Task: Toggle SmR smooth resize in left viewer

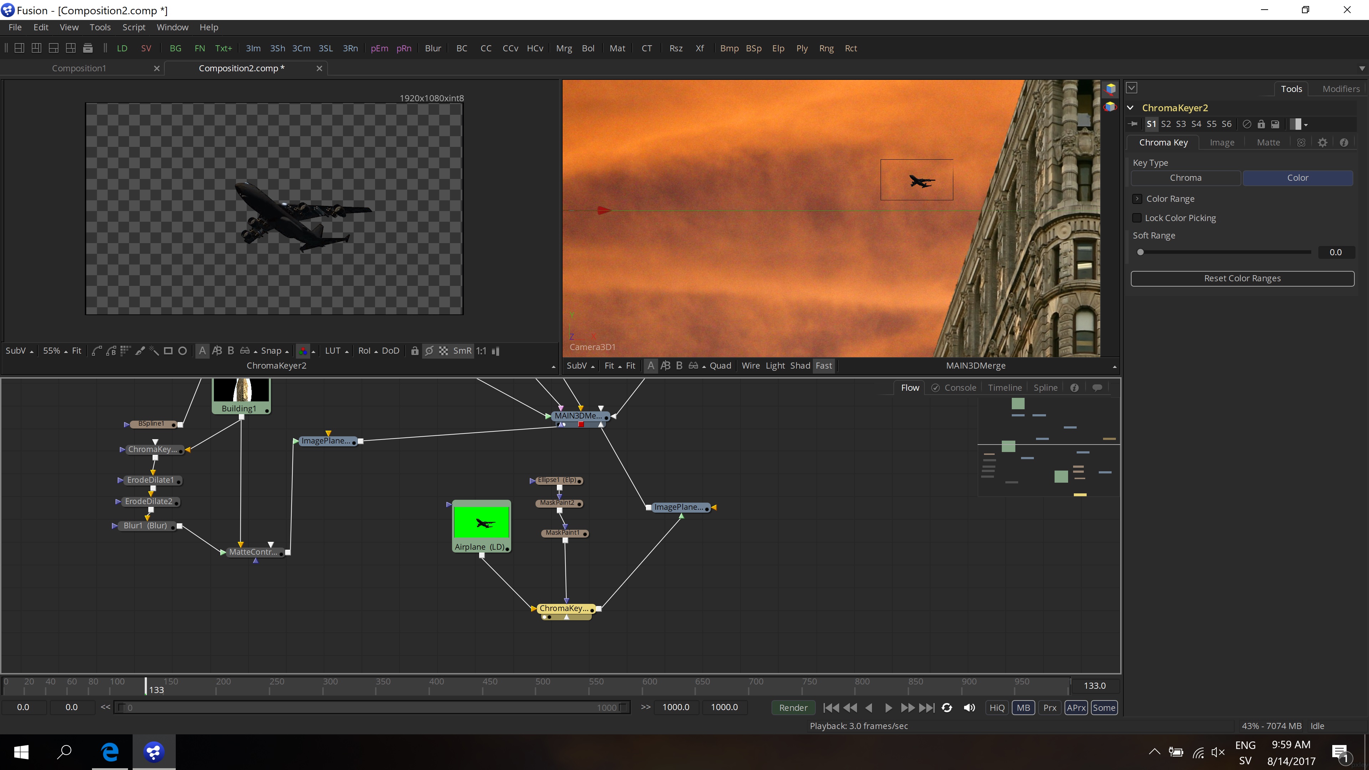Action: click(x=462, y=351)
